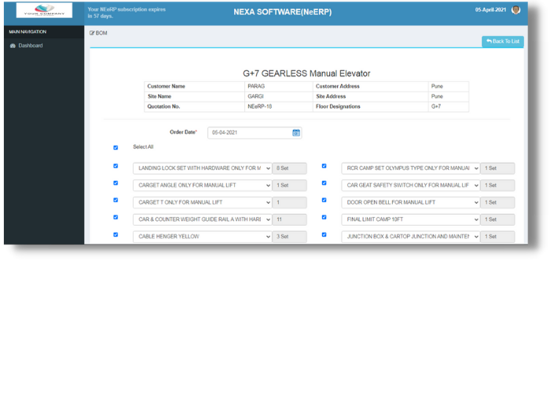Click quantity field for Junction Box item
The image size is (550, 393).
click(497, 237)
